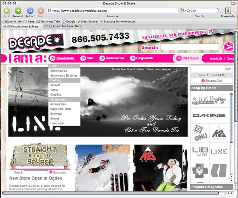Click the New Store Open in Ogden heading
The image size is (238, 198).
(36, 178)
